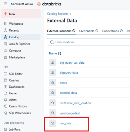Image resolution: width=130 pixels, height=132 pixels.
Task: Click the bigquery-data location icon
Action: (x=53, y=73)
